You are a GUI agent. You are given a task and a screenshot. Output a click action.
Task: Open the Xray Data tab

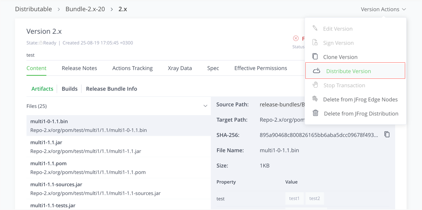[x=180, y=68]
